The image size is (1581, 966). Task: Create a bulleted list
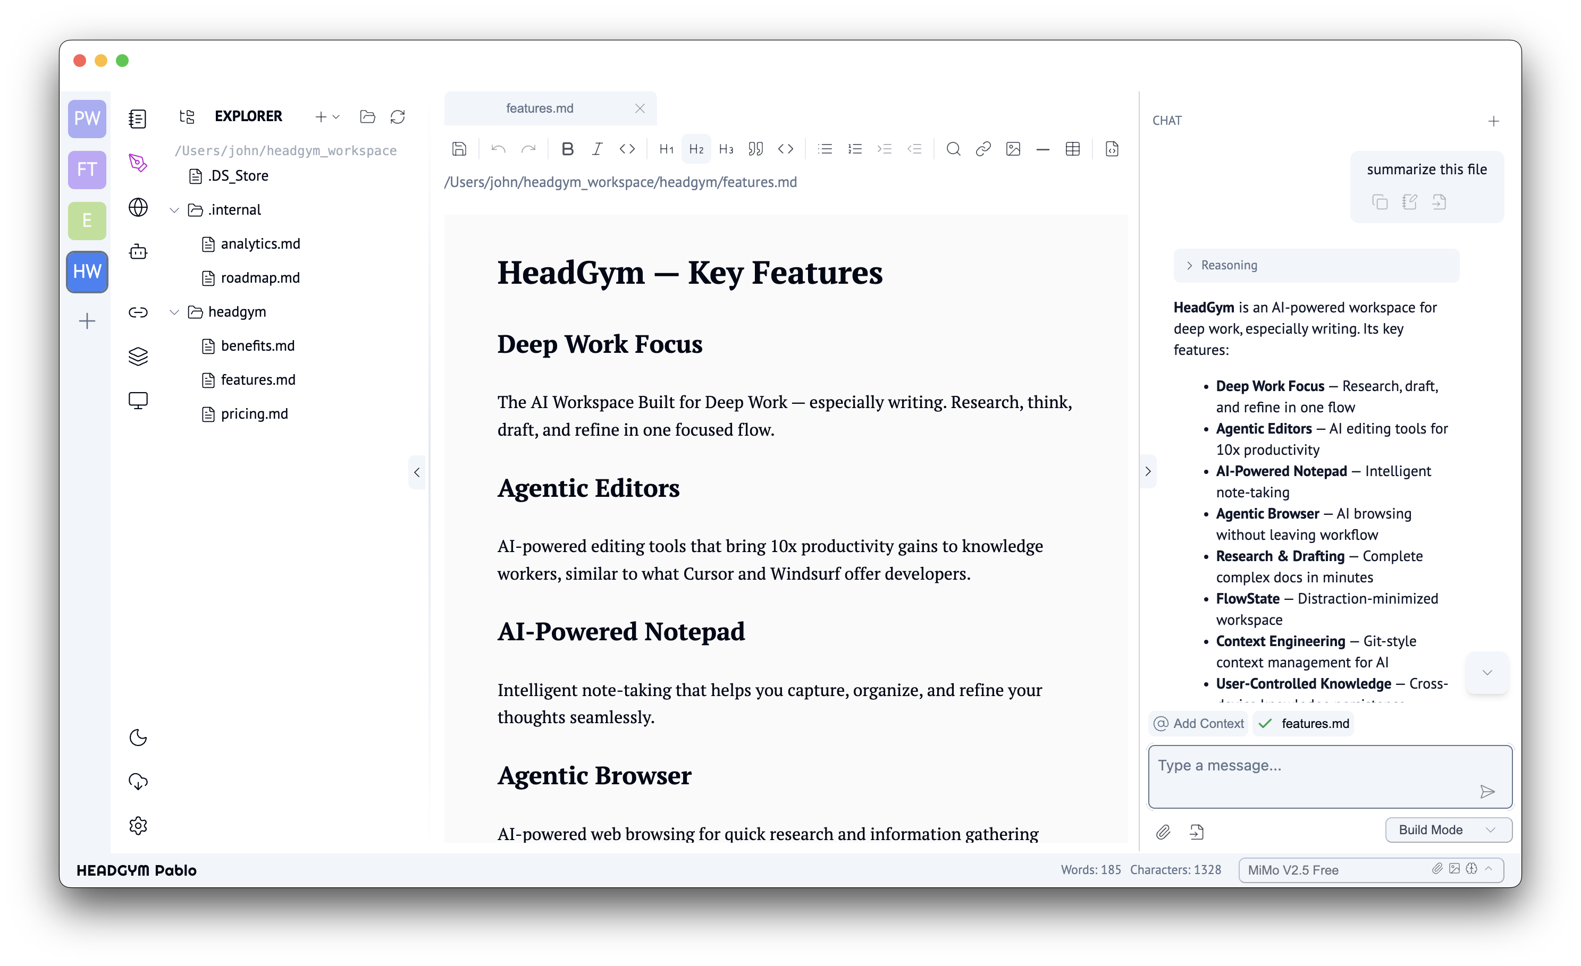[x=825, y=149]
